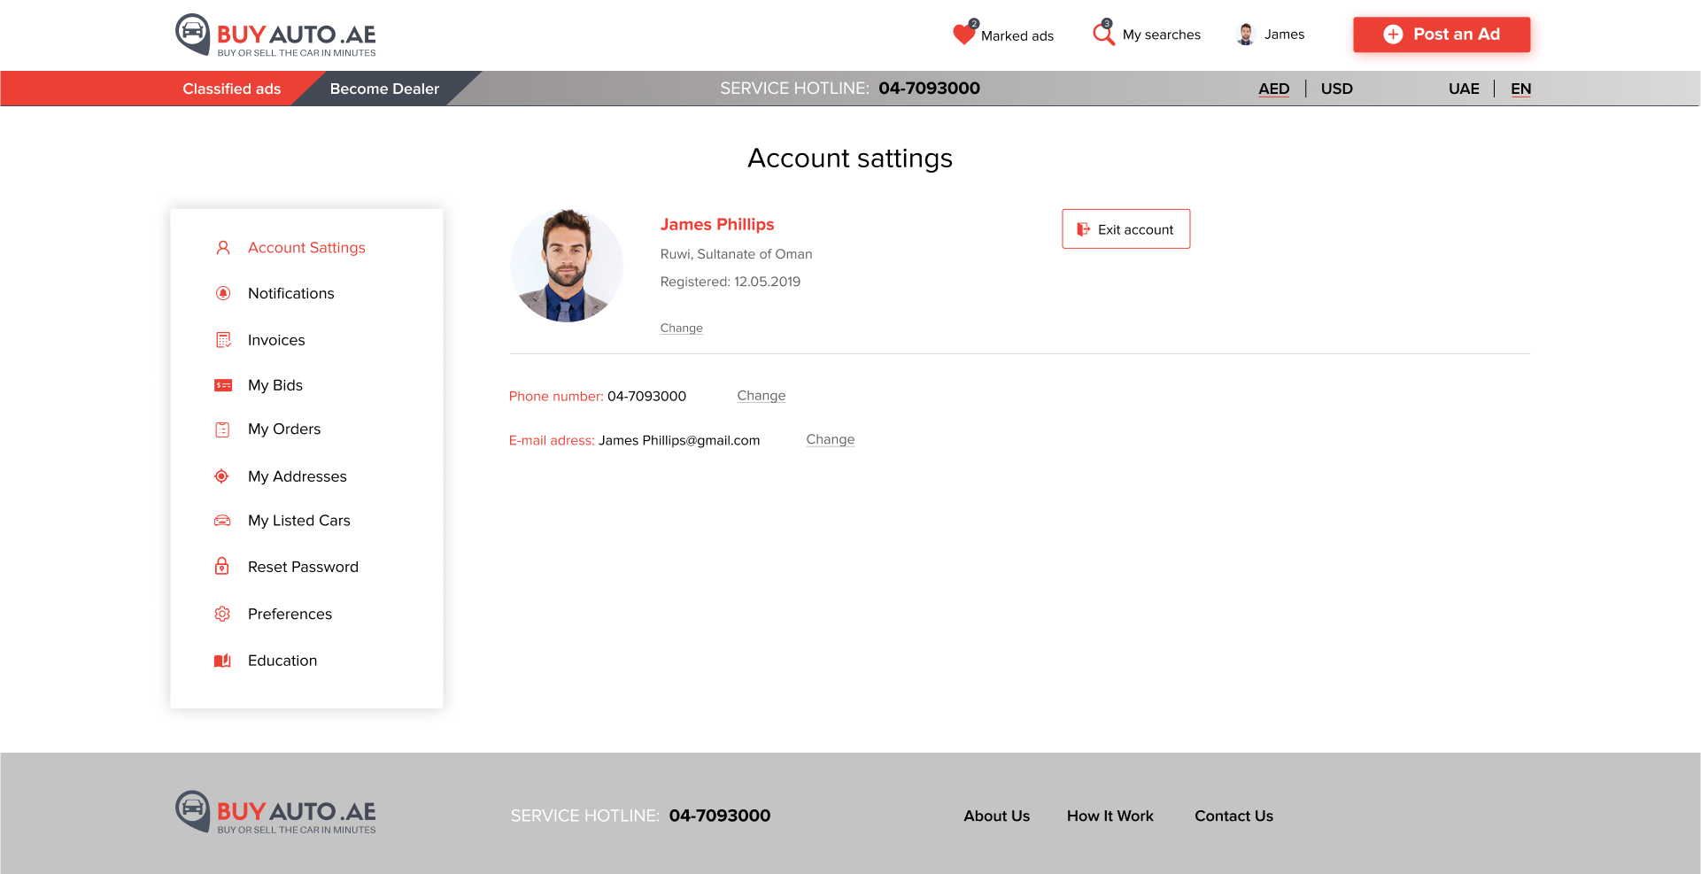Open My searches link
This screenshot has height=874, width=1701.
point(1162,35)
